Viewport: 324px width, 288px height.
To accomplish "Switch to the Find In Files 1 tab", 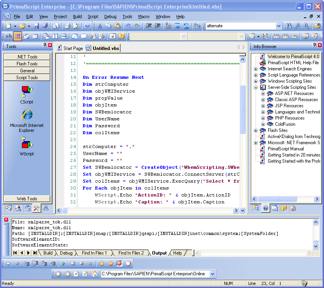I will (94, 253).
